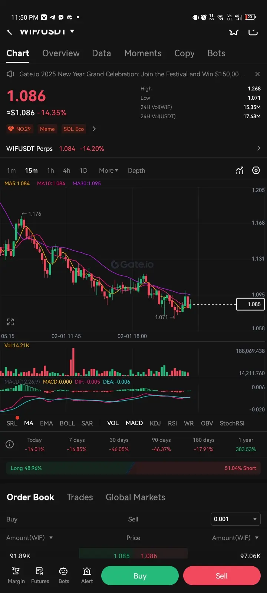Expand the sell-side Amount(WIF) dropdown
The width and height of the screenshot is (267, 593).
[x=235, y=538]
